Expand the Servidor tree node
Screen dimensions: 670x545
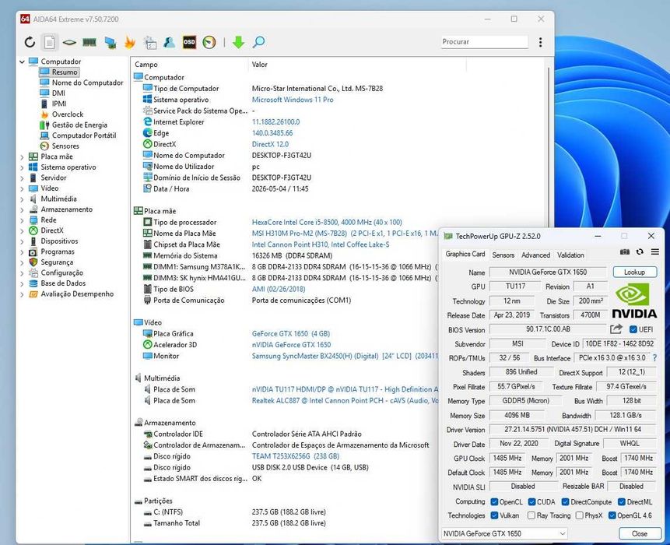(x=22, y=178)
